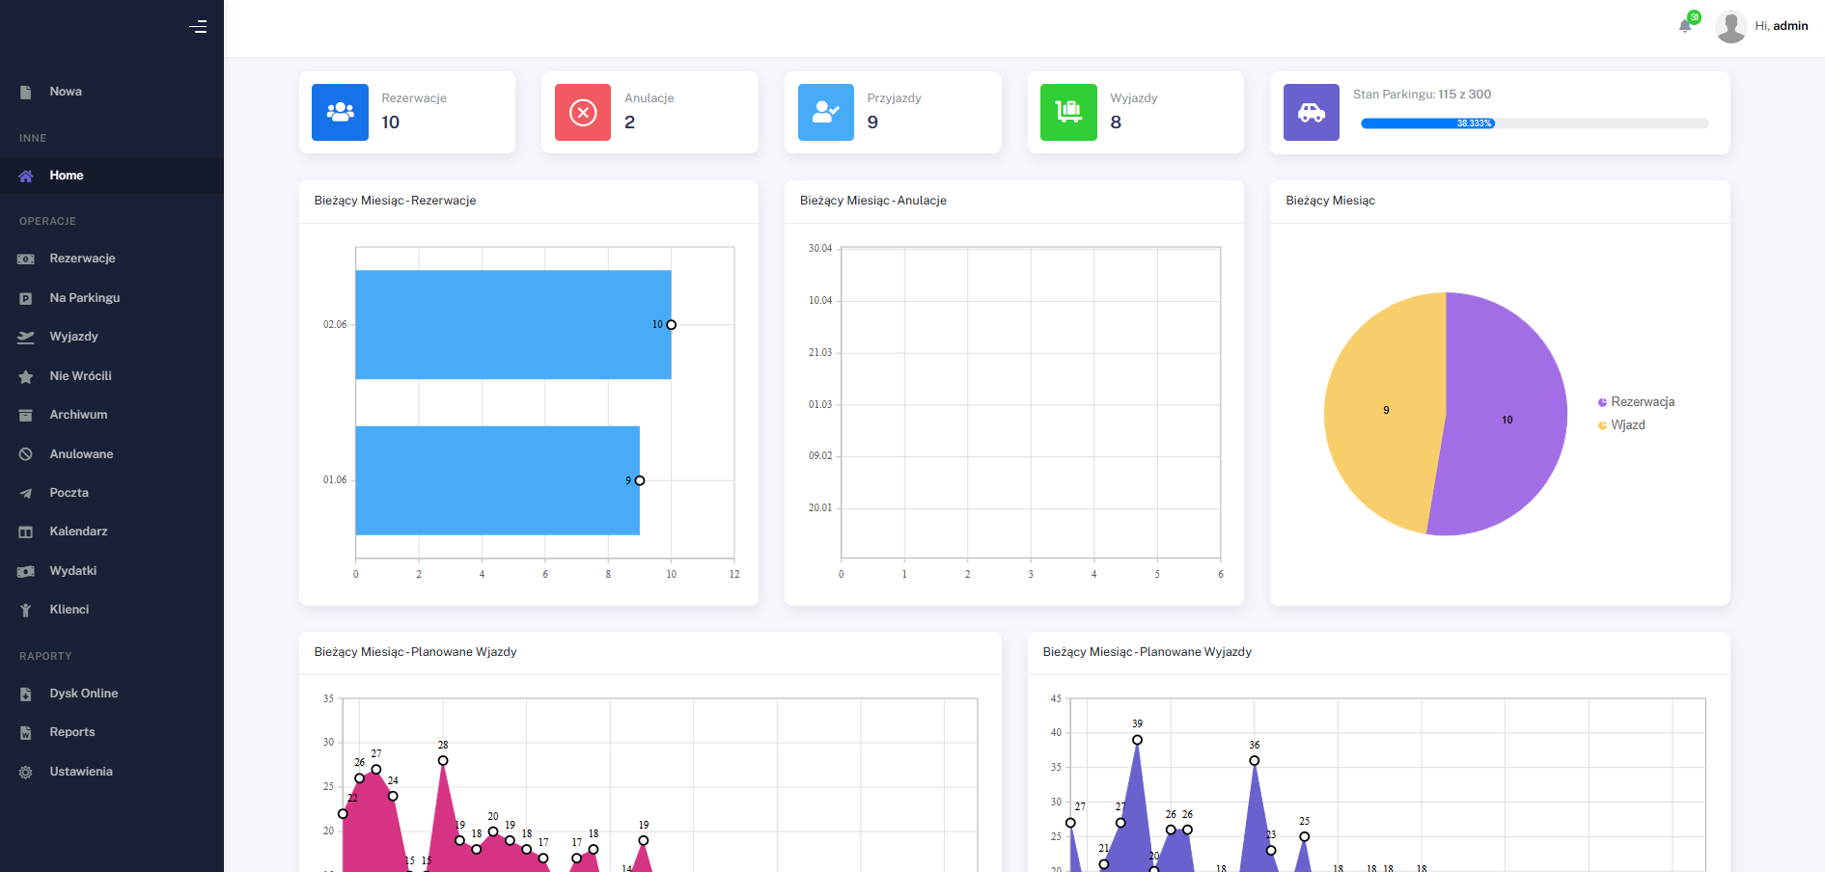Click the OPERACJE section heading
The width and height of the screenshot is (1825, 872).
tap(47, 221)
